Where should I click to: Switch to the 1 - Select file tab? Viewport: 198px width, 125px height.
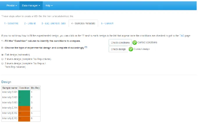11,23
